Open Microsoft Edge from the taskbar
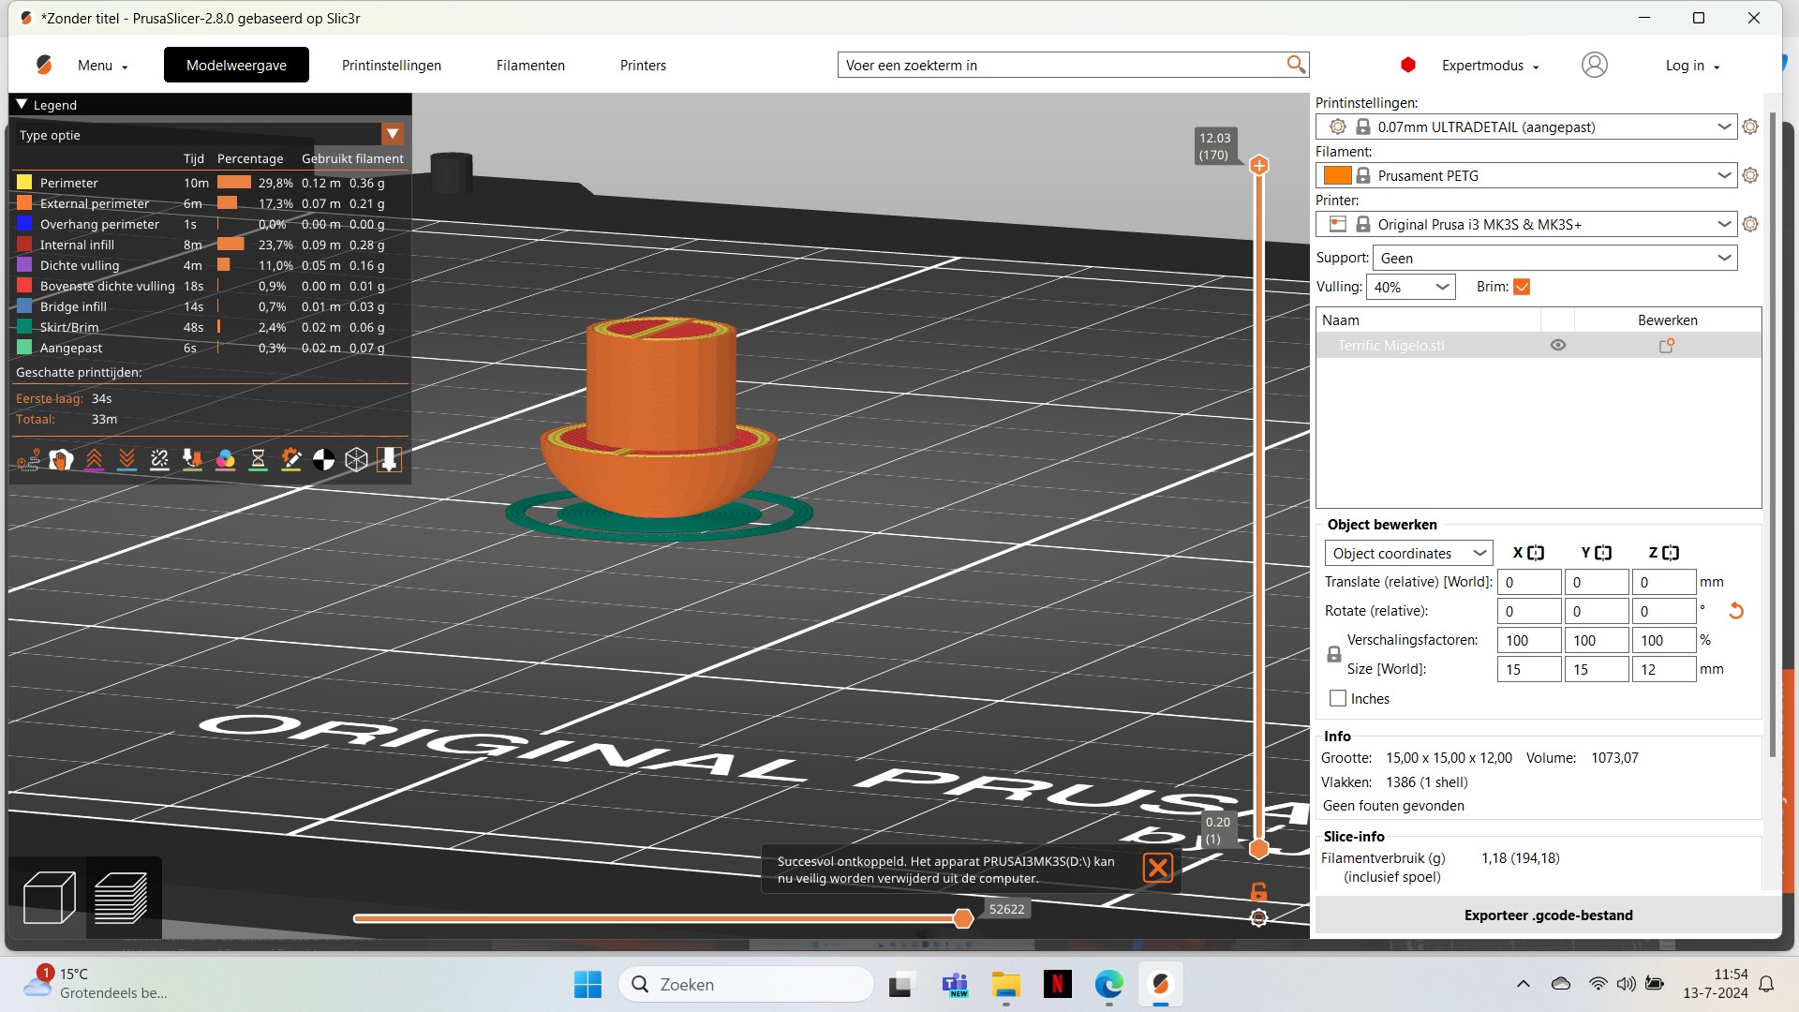 [1108, 984]
